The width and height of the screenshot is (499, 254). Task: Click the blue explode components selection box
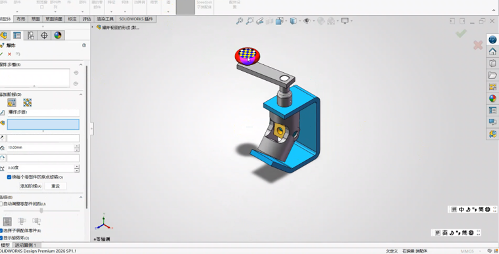[43, 125]
